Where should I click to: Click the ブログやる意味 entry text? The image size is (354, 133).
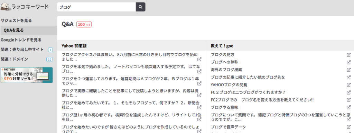point(224,107)
